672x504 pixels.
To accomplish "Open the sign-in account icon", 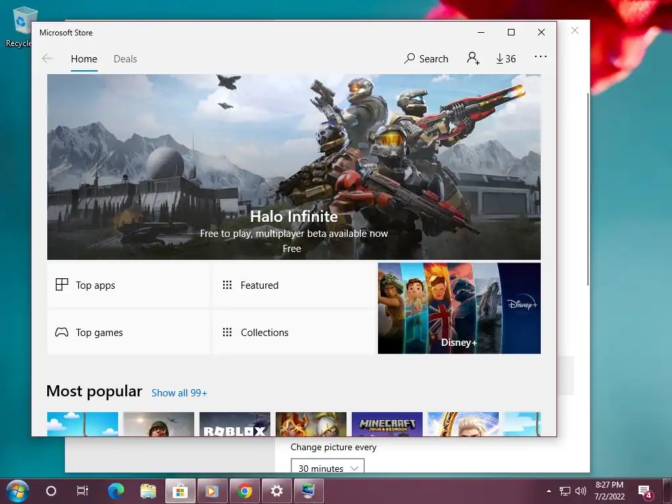I will [473, 58].
